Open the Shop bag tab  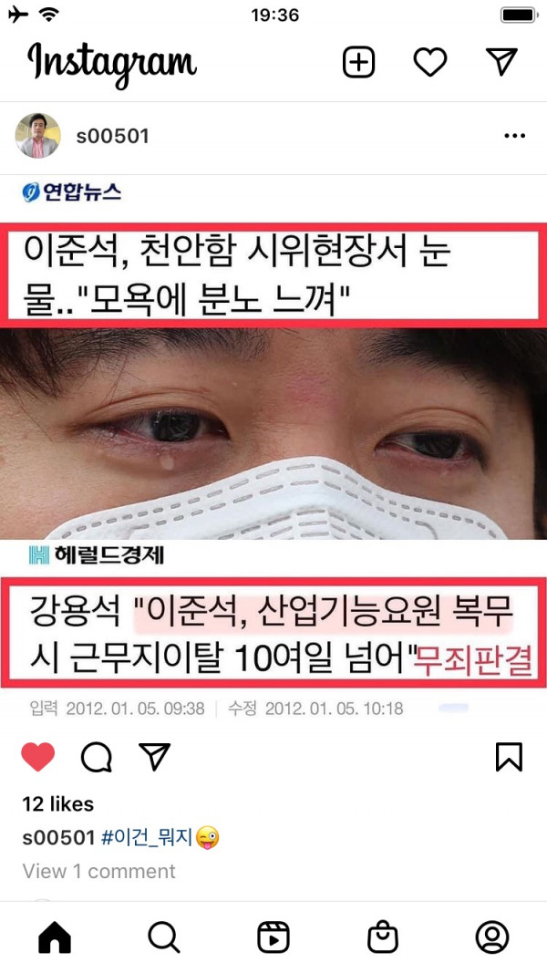(383, 937)
